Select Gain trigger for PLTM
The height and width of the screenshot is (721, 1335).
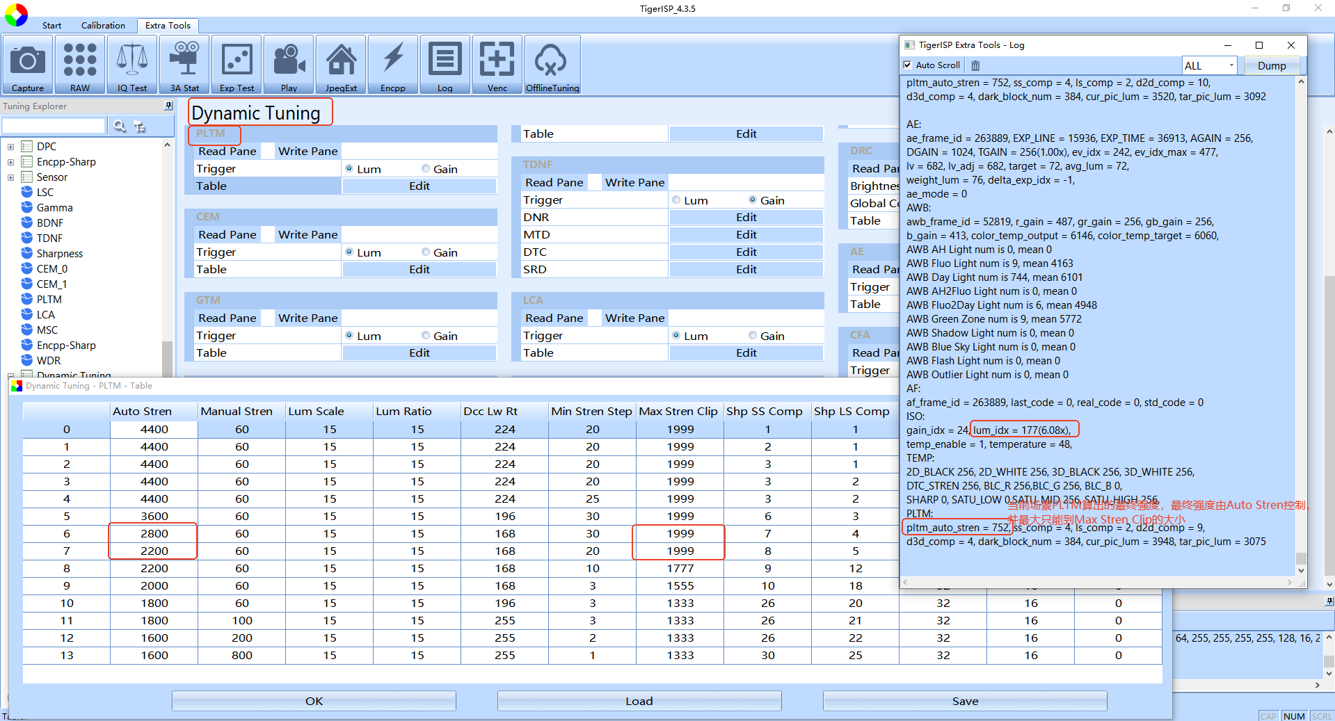coord(426,169)
